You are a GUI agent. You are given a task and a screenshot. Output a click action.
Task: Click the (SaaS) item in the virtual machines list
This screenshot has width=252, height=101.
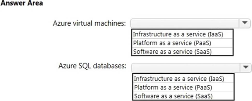[182, 51]
